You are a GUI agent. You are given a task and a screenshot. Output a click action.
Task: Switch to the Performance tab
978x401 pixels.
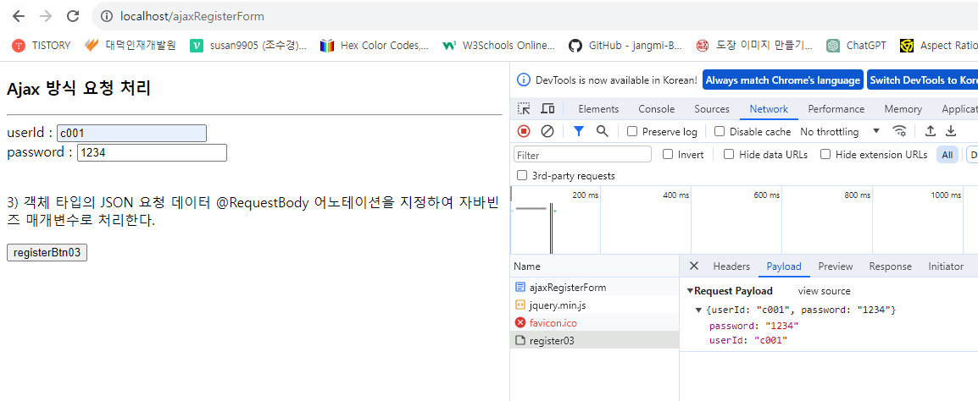(836, 109)
